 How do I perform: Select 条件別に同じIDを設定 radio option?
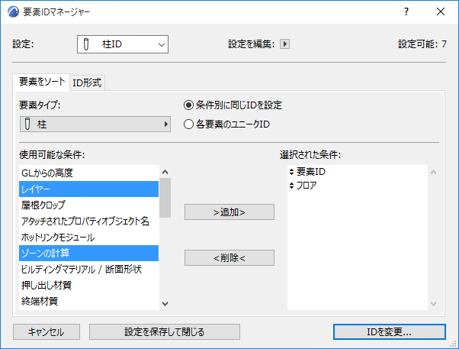pyautogui.click(x=188, y=105)
